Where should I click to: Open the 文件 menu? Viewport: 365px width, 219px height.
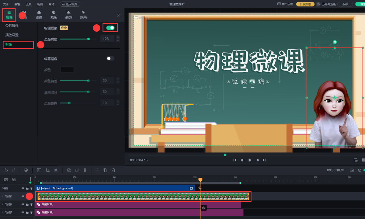pyautogui.click(x=6, y=4)
